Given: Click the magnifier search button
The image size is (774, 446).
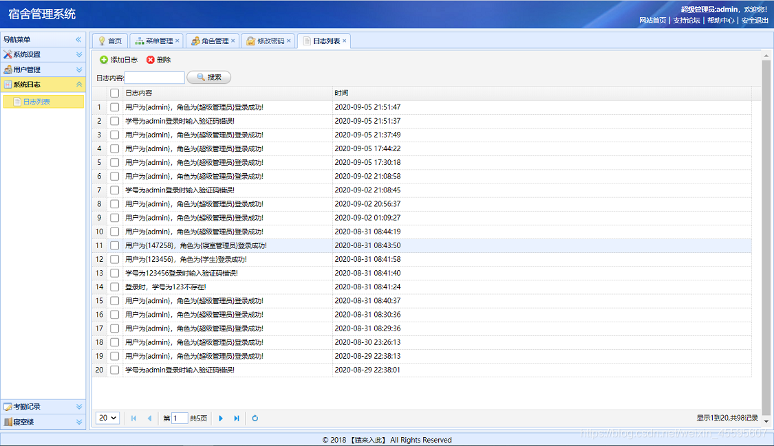Looking at the screenshot, I should [x=208, y=78].
